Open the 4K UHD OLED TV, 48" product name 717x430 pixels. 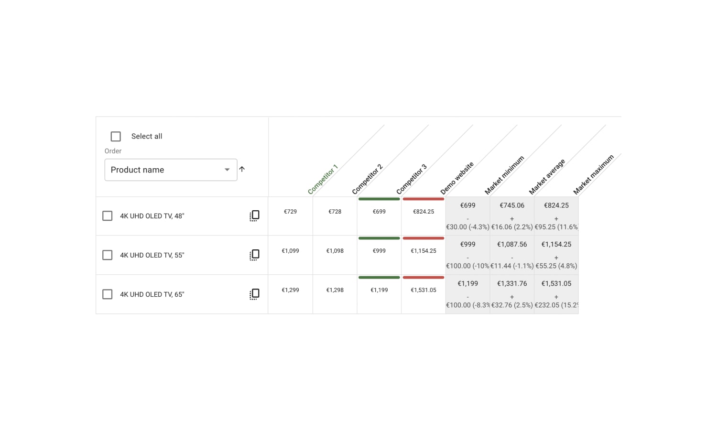click(x=152, y=216)
